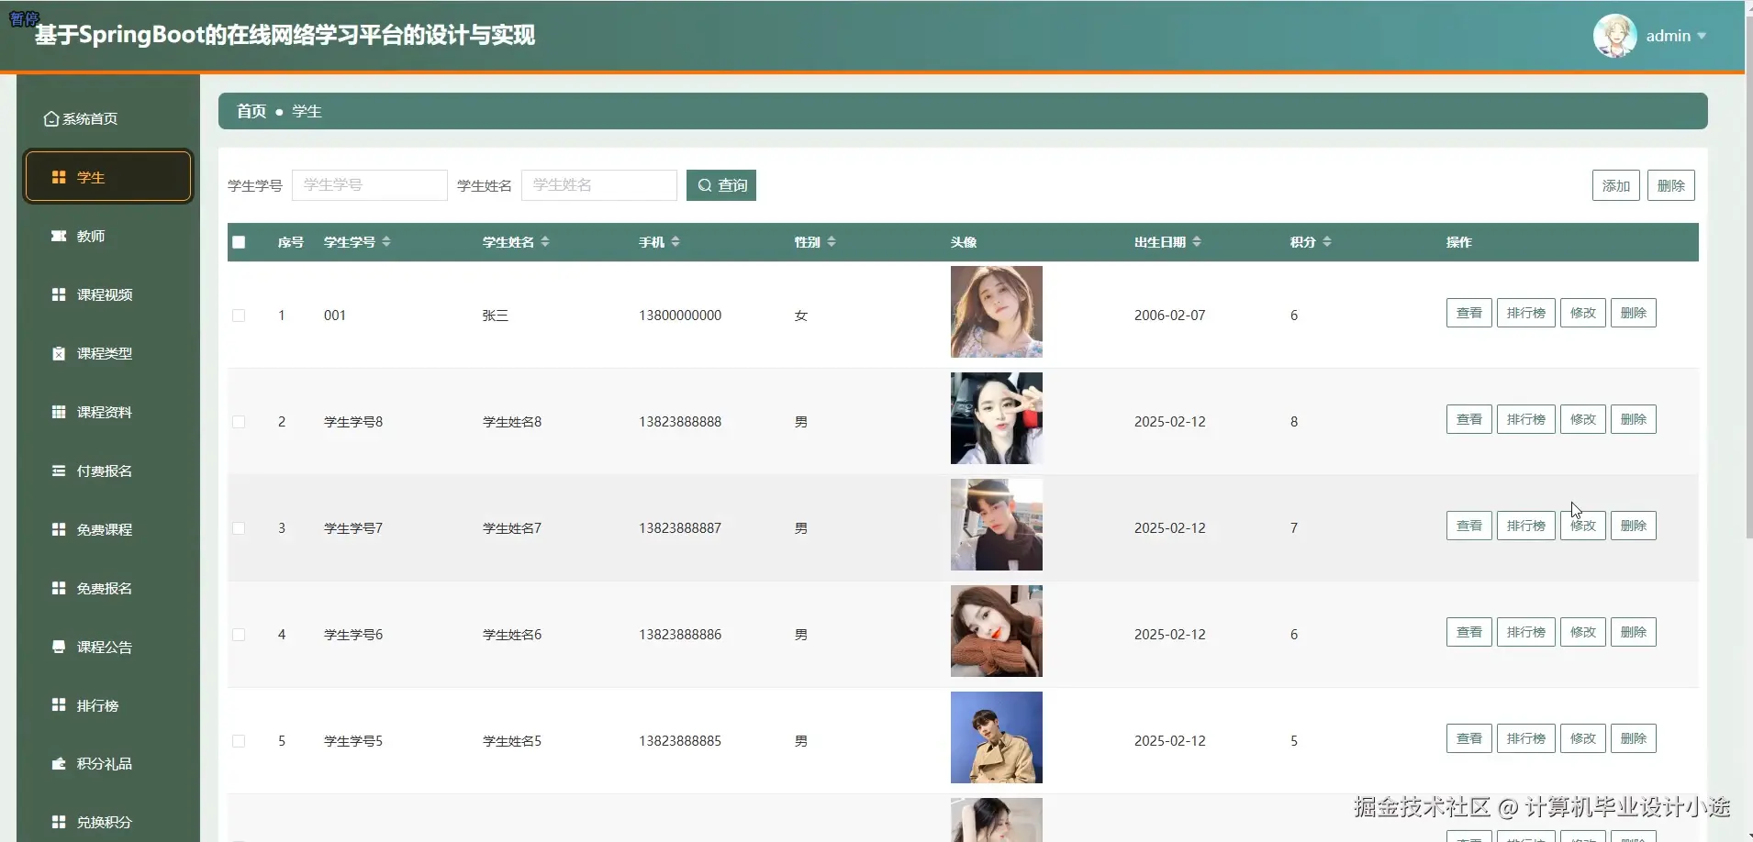The image size is (1753, 842).
Task: Open 系统首页 in the sidebar
Action: coord(108,119)
